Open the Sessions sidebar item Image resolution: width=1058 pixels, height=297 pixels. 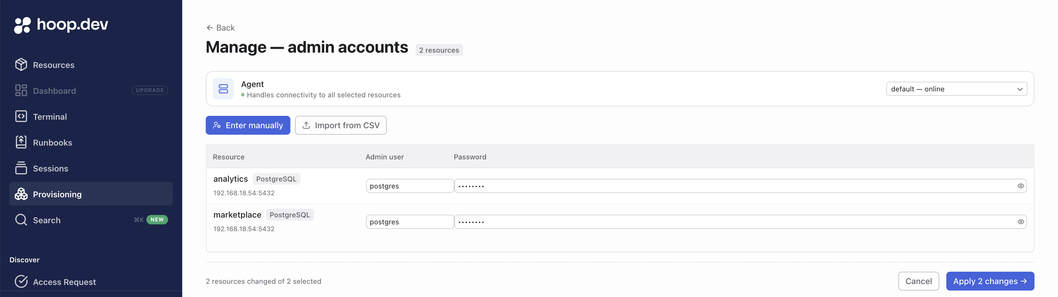pos(91,168)
